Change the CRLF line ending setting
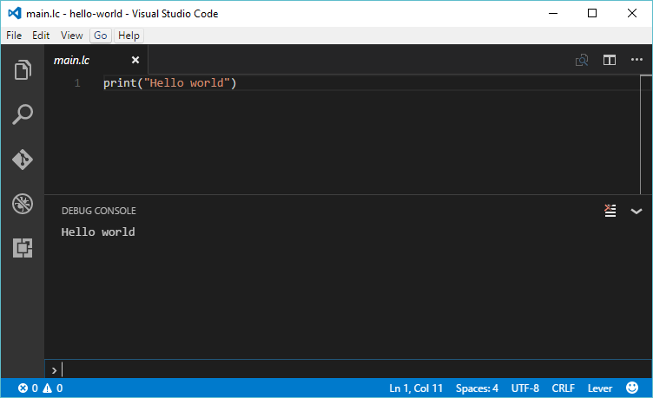Viewport: 653px width, 398px height. pos(564,388)
